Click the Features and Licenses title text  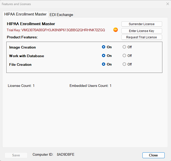16,4
